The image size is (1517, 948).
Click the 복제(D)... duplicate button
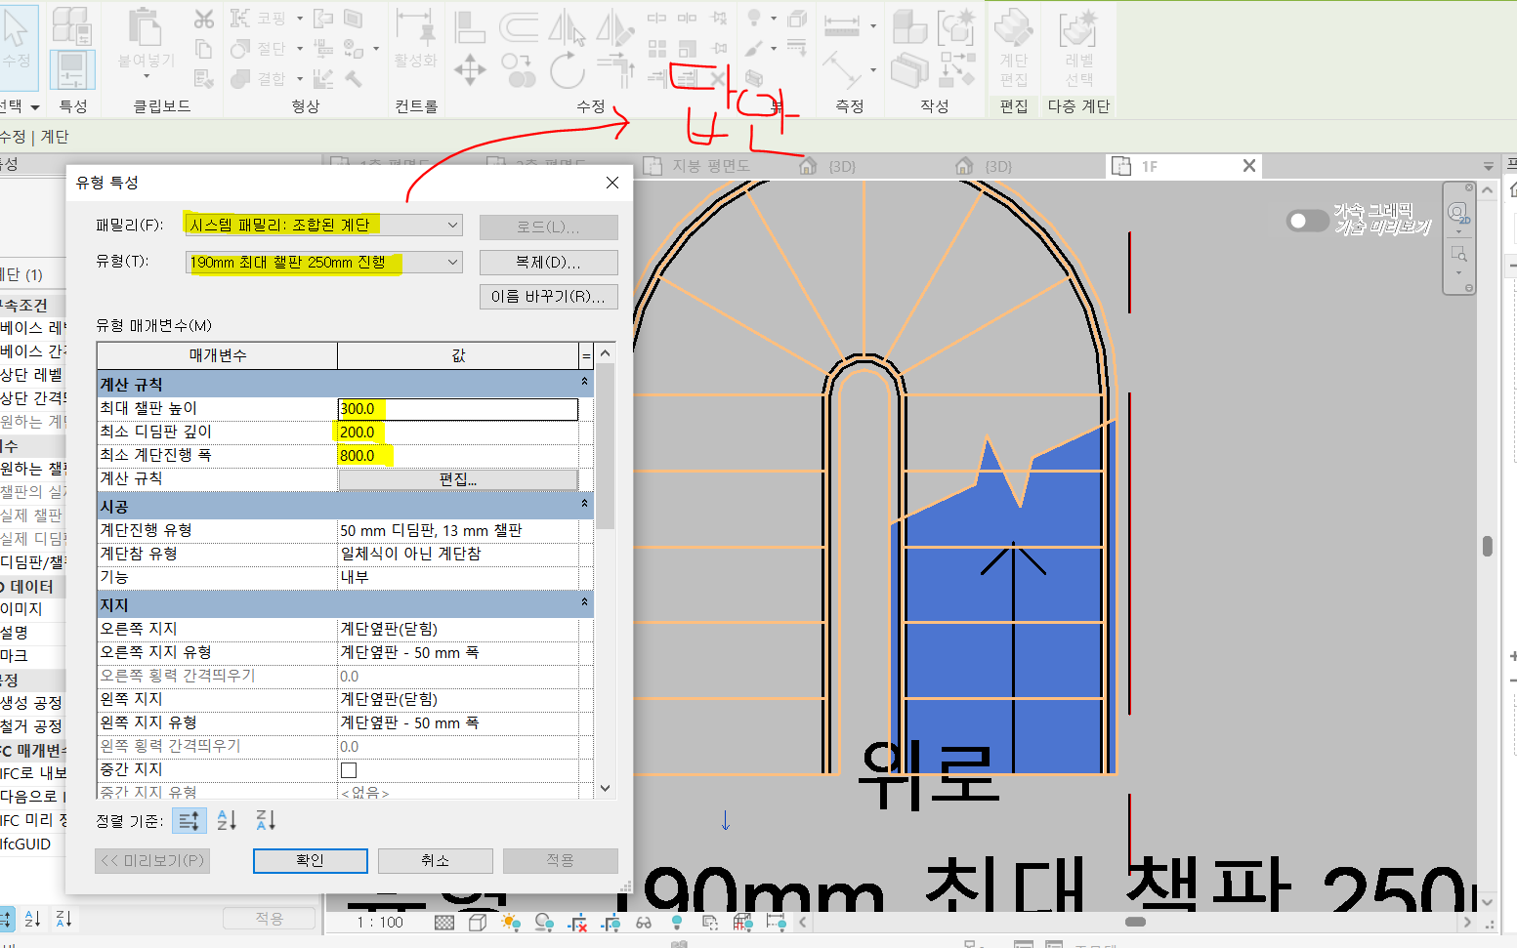[x=548, y=263]
